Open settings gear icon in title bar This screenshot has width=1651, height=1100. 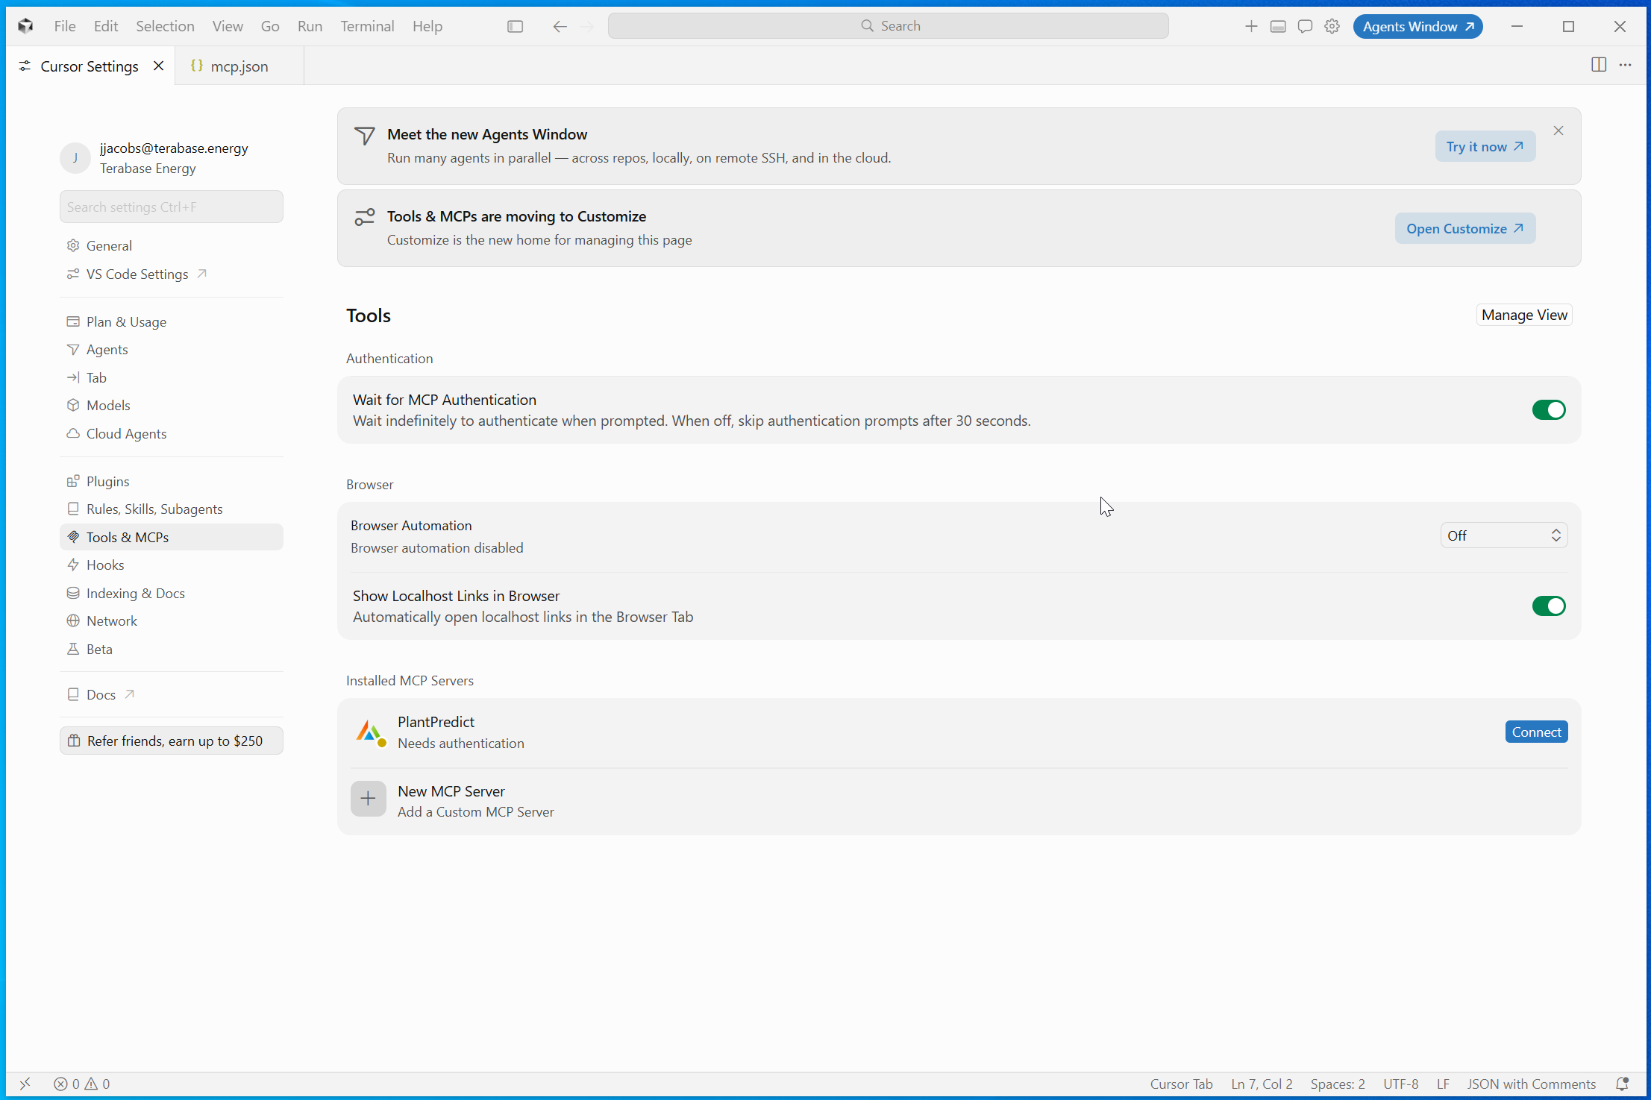(1332, 26)
